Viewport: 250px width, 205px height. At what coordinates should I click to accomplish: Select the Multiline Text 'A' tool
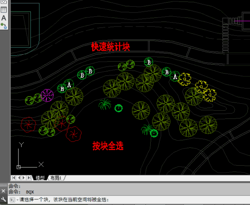click(4, 18)
